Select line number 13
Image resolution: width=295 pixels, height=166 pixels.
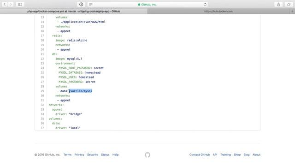point(42,18)
